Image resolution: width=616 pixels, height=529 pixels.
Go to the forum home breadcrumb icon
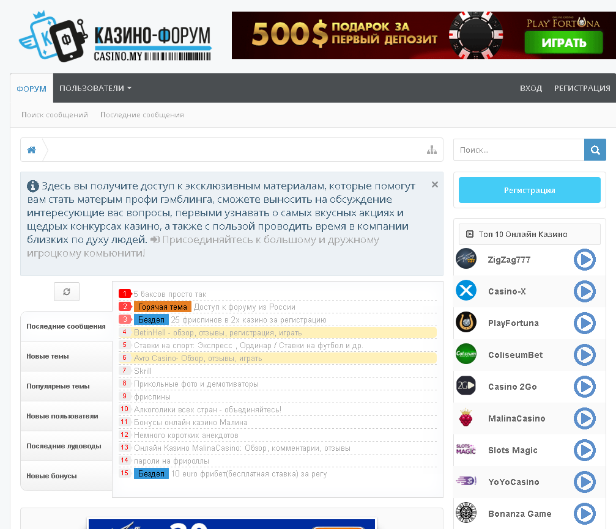[31, 150]
